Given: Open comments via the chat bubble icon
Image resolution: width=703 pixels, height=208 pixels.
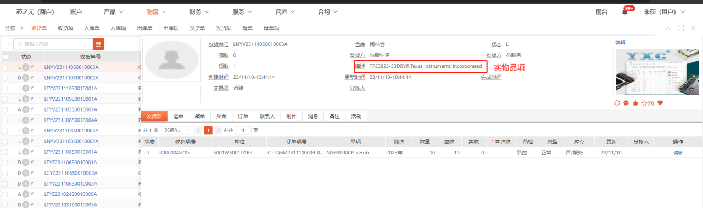Looking at the screenshot, I should pos(626,103).
